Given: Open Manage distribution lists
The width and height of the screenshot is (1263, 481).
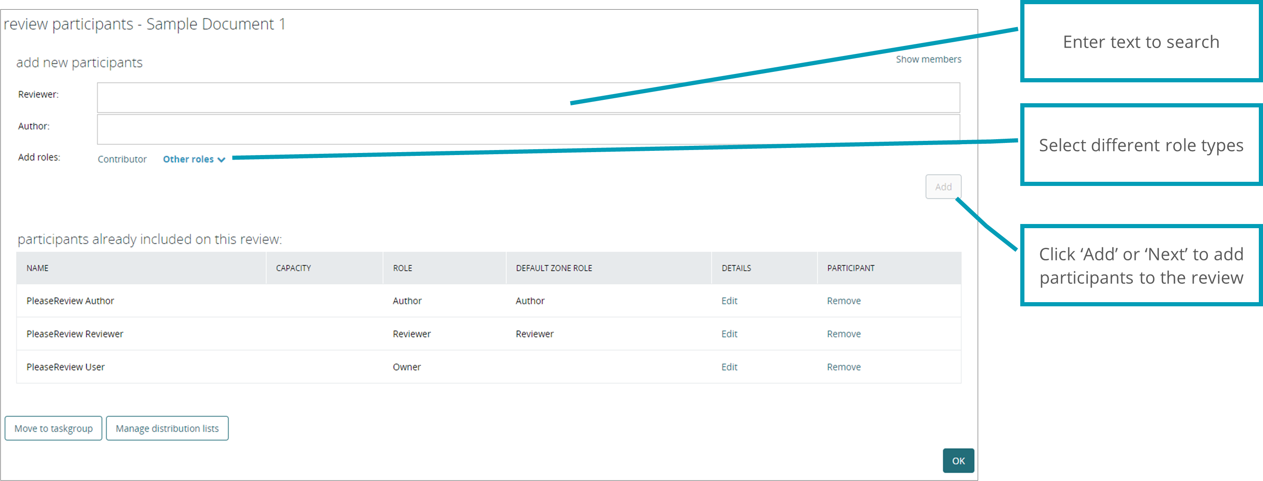Looking at the screenshot, I should (167, 428).
